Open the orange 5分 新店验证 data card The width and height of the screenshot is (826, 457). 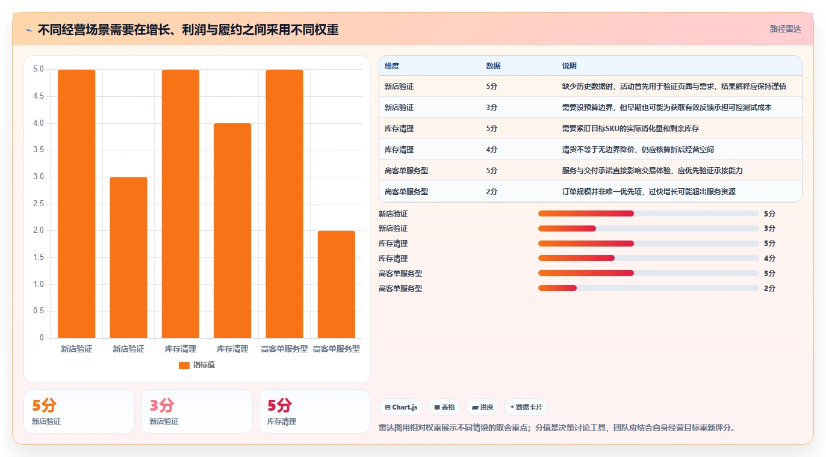[79, 411]
